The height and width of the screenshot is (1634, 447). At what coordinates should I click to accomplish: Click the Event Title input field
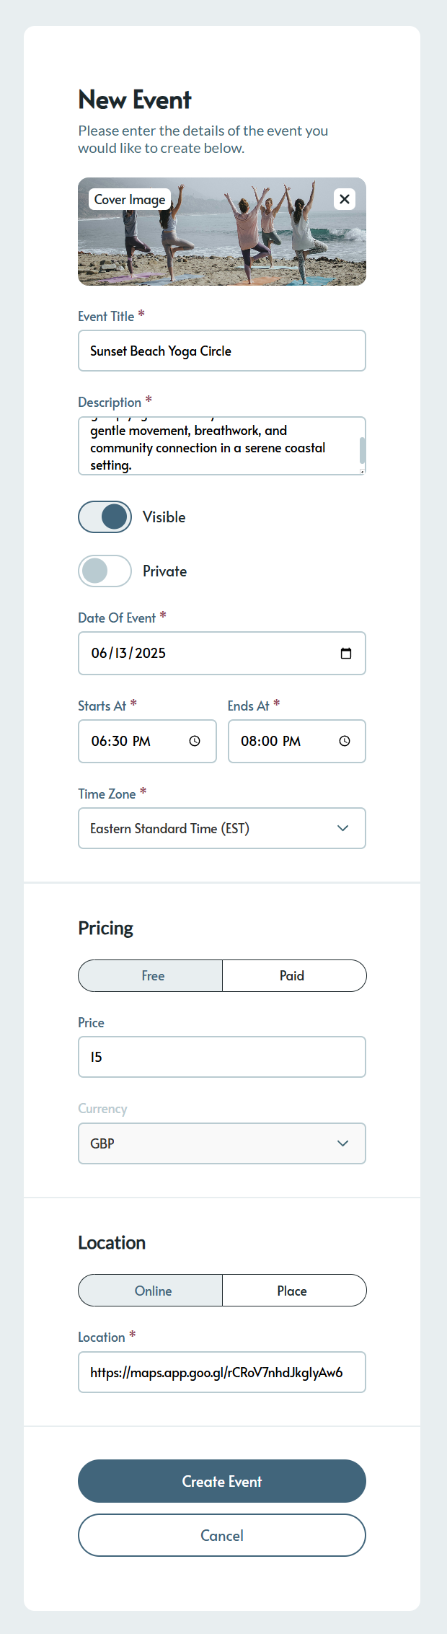point(222,351)
